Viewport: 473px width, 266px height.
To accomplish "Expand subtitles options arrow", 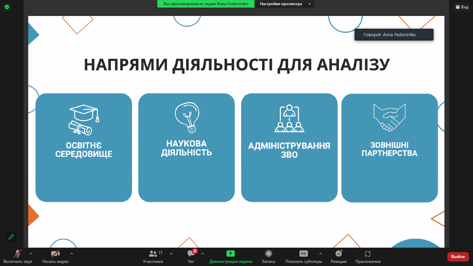I will (x=320, y=254).
